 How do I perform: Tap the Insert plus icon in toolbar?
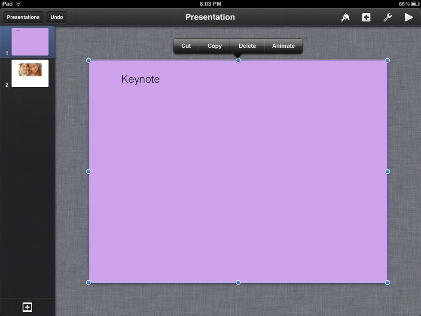[x=366, y=17]
